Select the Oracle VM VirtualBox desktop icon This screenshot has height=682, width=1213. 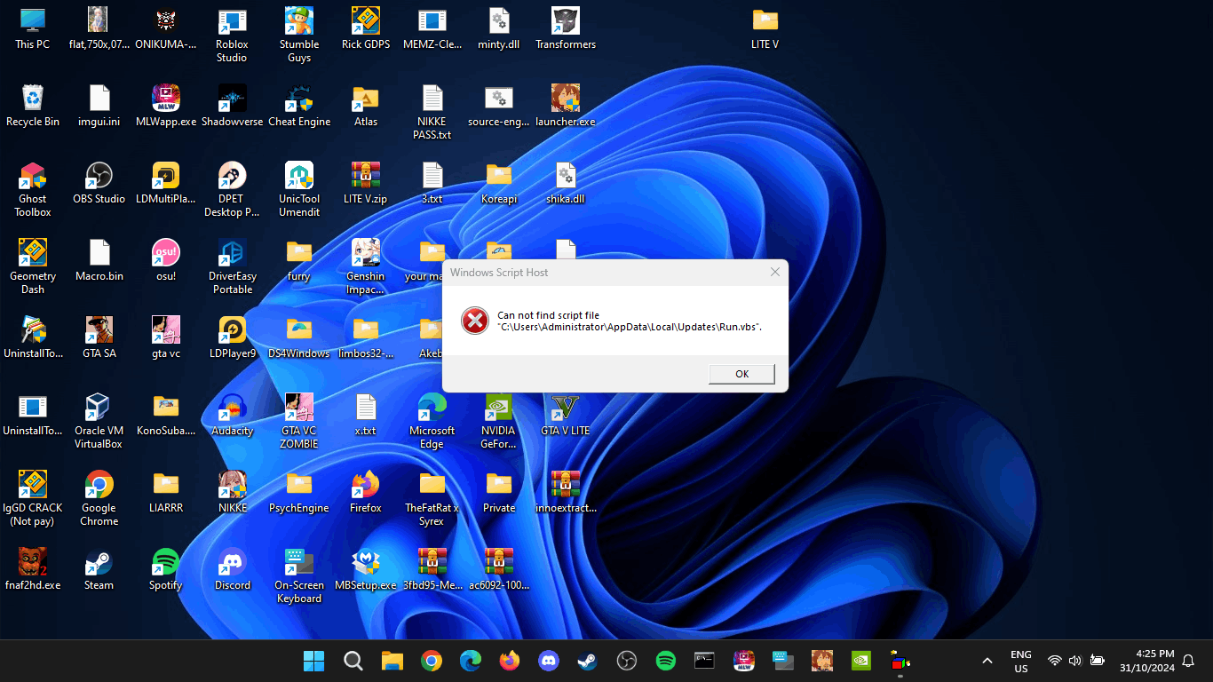tap(99, 422)
